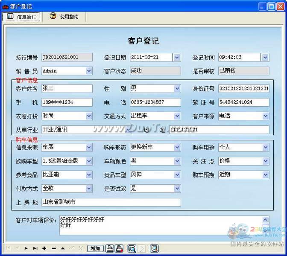Click the 接待编号 field JD20110621001
The height and width of the screenshot is (256, 287).
(x=67, y=57)
